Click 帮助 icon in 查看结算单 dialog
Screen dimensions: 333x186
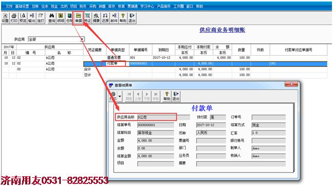click(167, 96)
